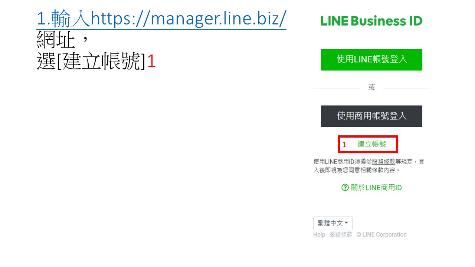Click the dark 使用商用帳號登入 button

[371, 116]
